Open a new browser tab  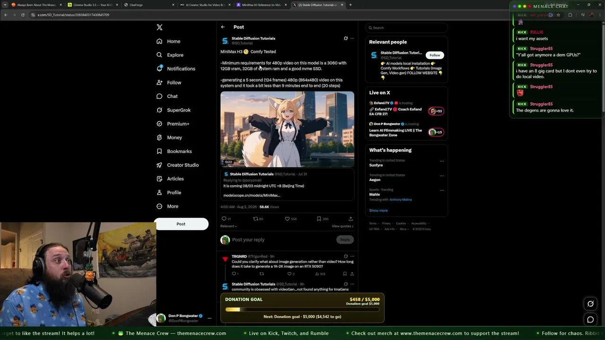(350, 5)
